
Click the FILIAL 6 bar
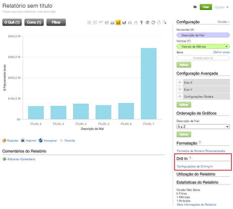click(126, 111)
